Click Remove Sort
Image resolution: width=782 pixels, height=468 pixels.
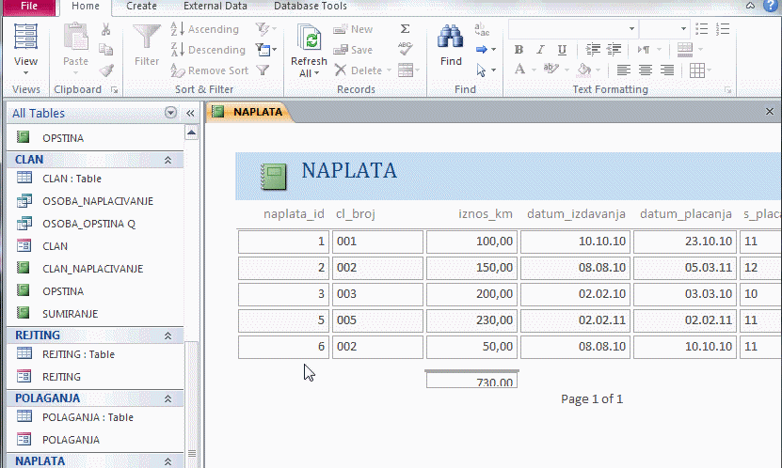(210, 70)
